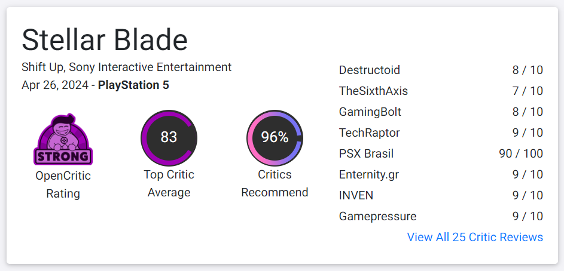Click the PSX Brasil 90 / 100 score
The width and height of the screenshot is (564, 271).
(520, 153)
